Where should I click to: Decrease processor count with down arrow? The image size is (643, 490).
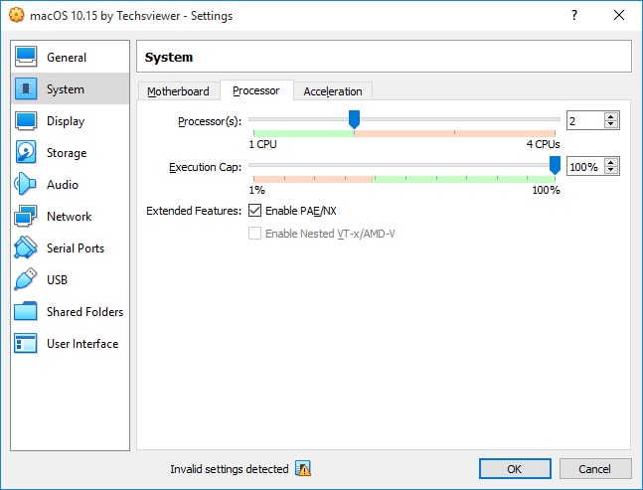click(611, 125)
